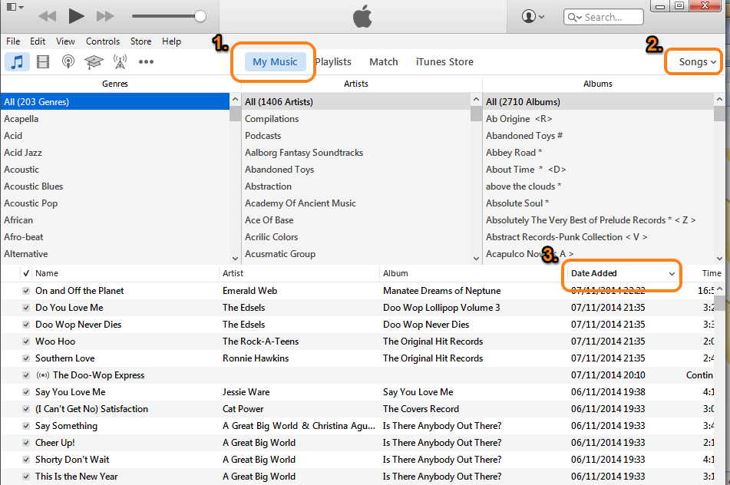Screen dimensions: 730x485
Task: Sort by the Artist column header
Action: point(299,273)
